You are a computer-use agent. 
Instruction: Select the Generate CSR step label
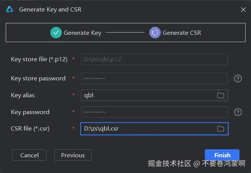point(182,33)
